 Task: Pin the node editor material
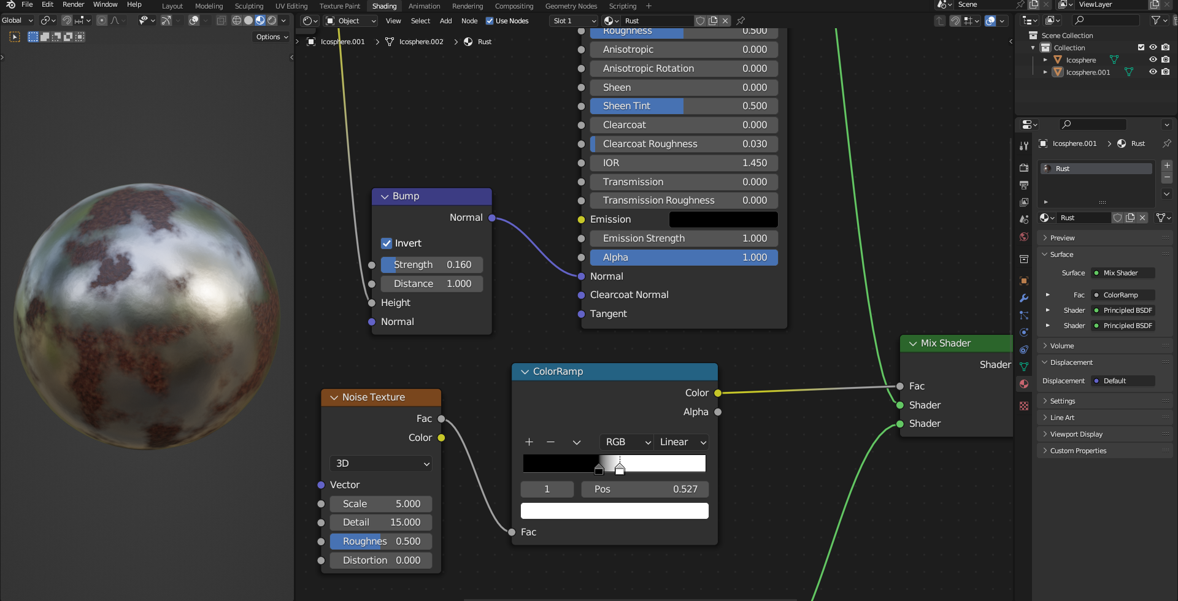[x=741, y=21]
